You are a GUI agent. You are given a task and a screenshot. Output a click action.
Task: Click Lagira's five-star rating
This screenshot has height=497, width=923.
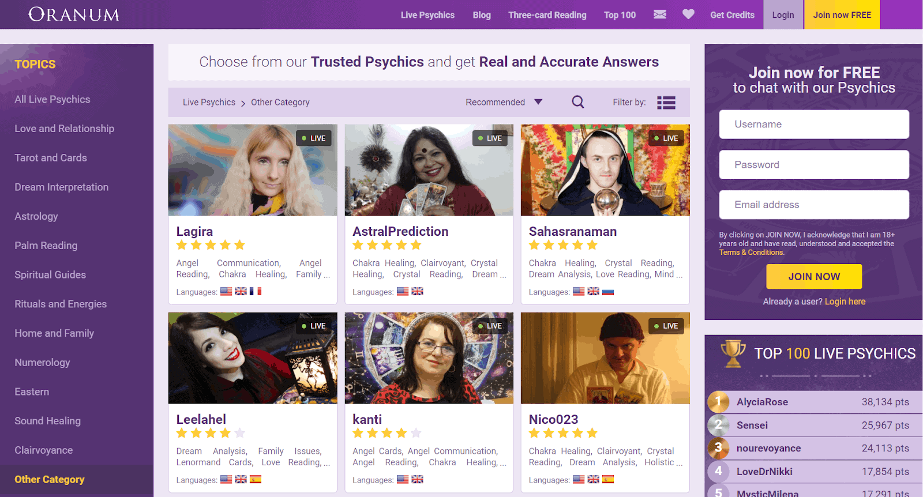click(211, 245)
